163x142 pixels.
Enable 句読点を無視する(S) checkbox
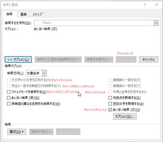[110, 98]
